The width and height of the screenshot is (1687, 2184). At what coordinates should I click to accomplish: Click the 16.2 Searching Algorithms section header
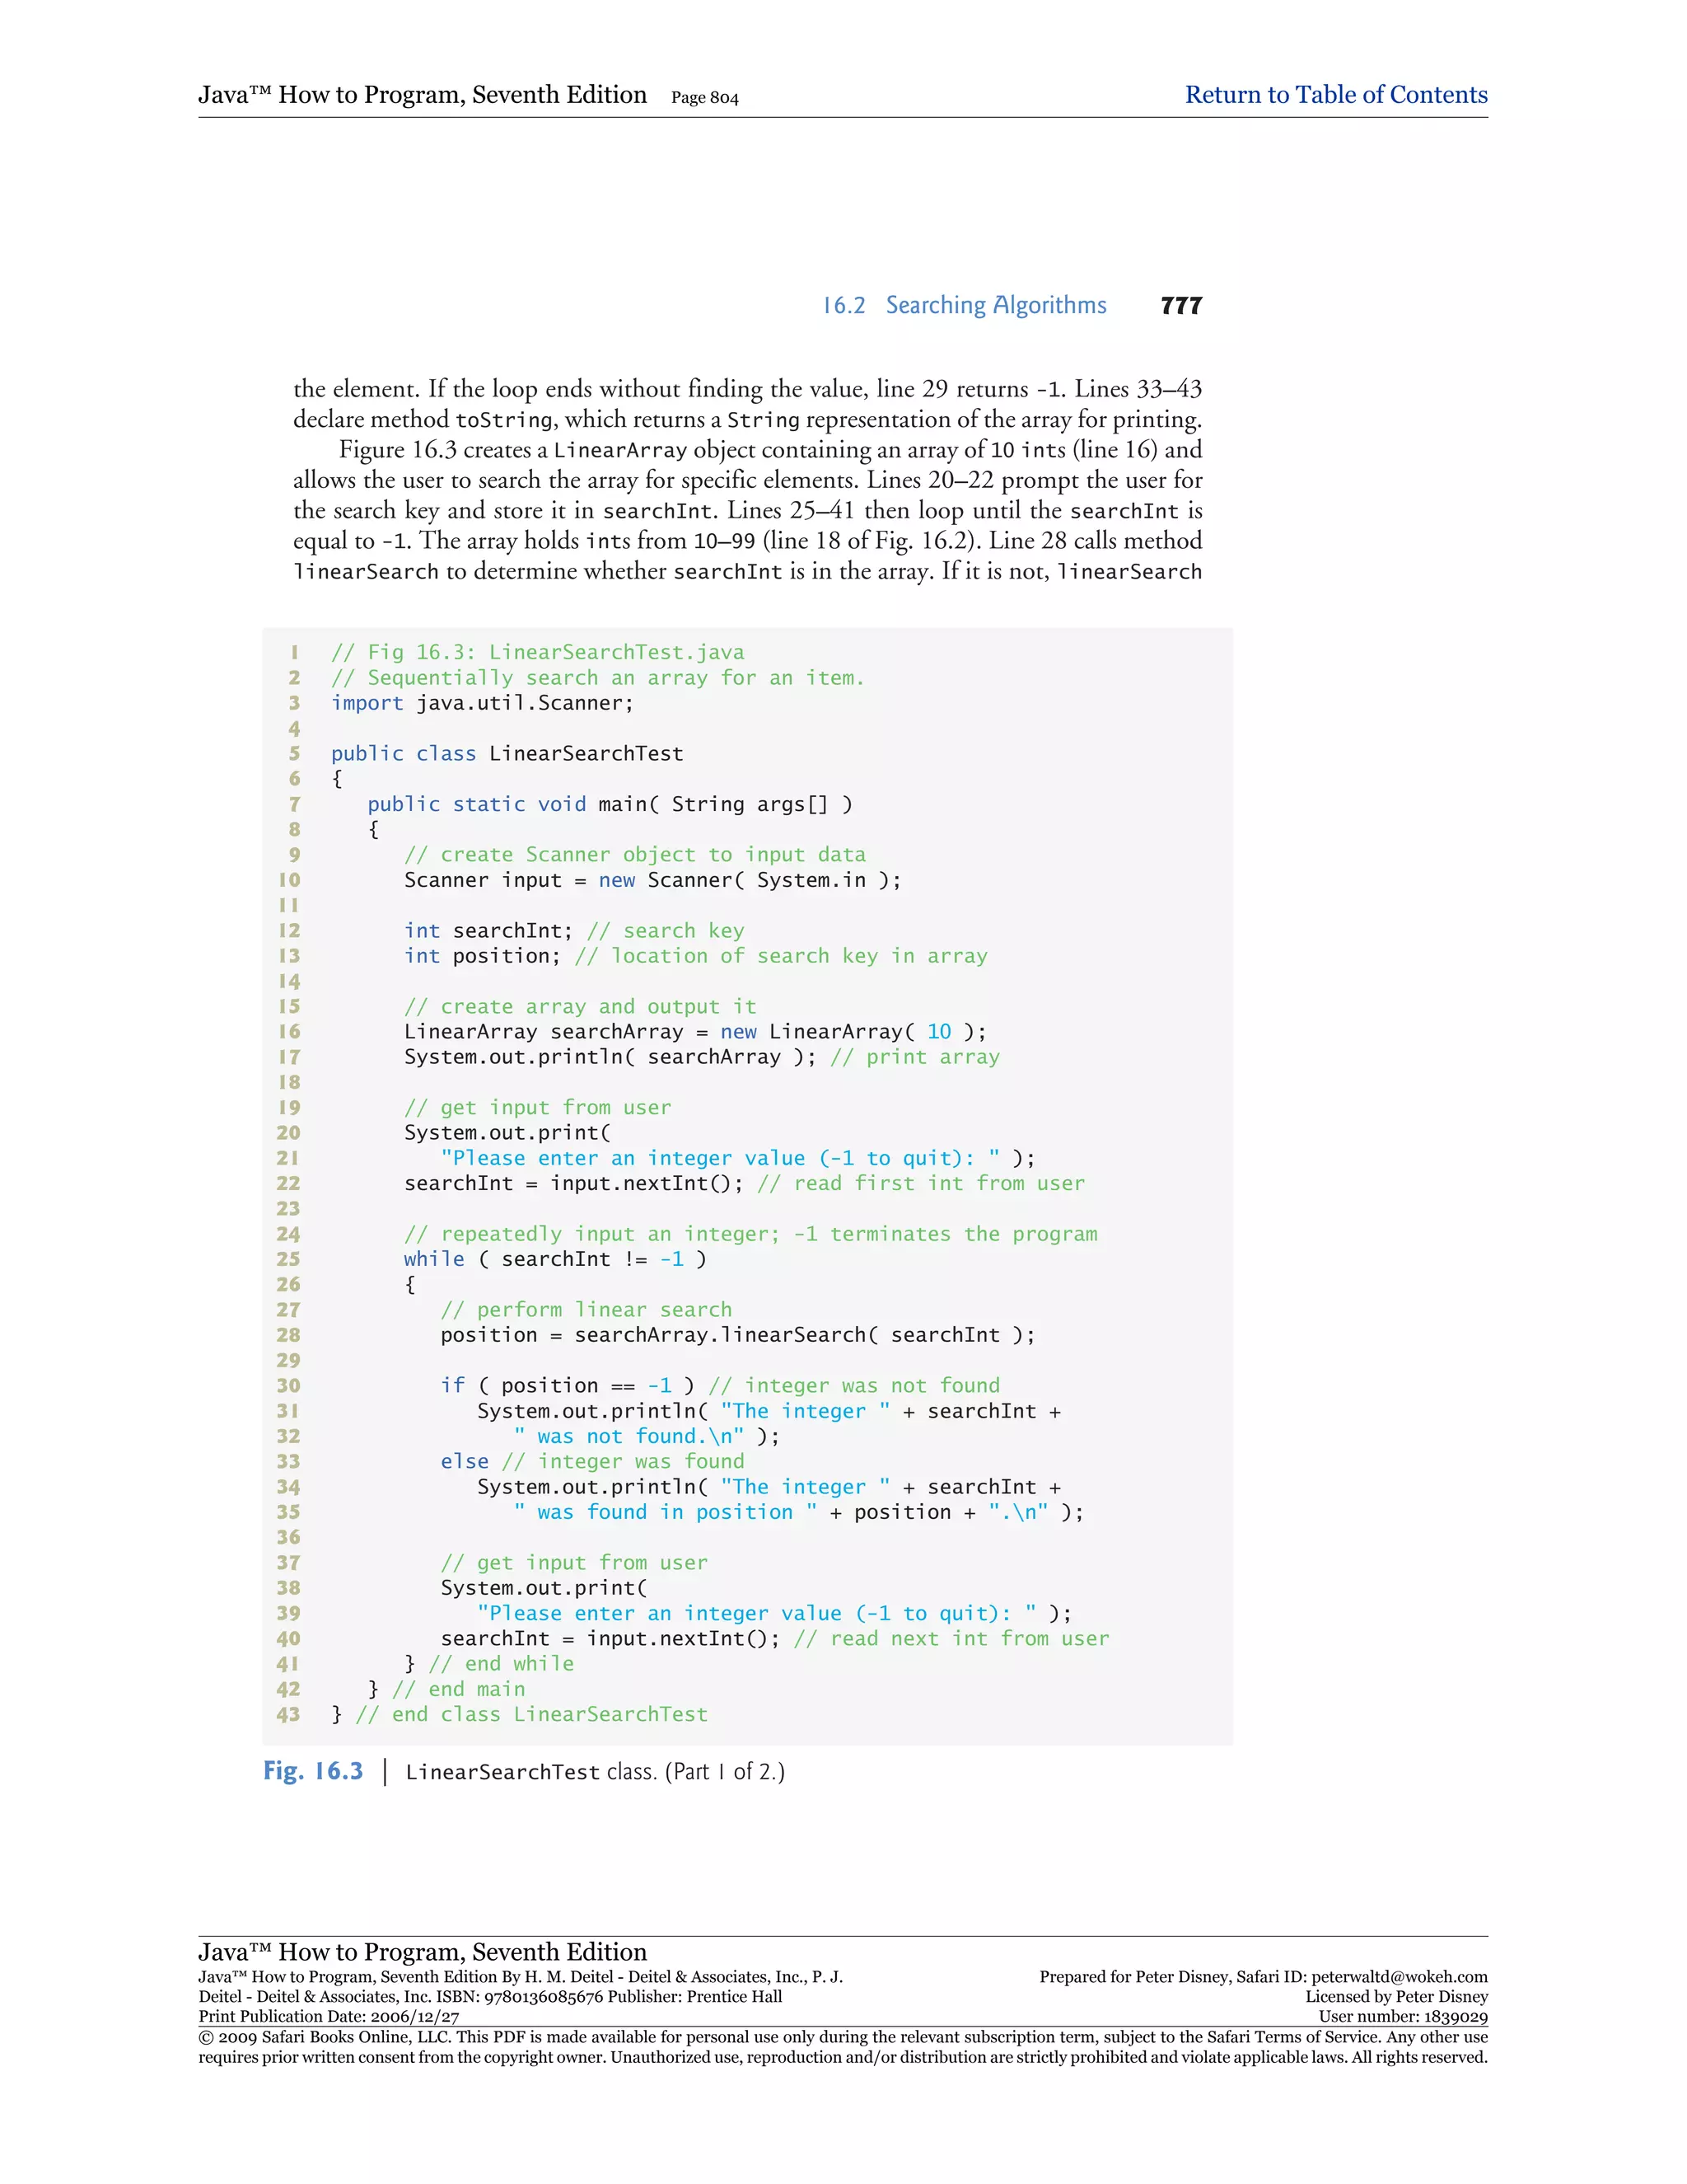point(964,305)
